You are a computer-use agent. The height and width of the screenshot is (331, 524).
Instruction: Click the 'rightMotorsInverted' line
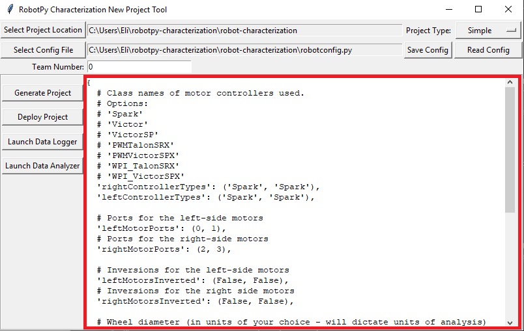(x=195, y=301)
